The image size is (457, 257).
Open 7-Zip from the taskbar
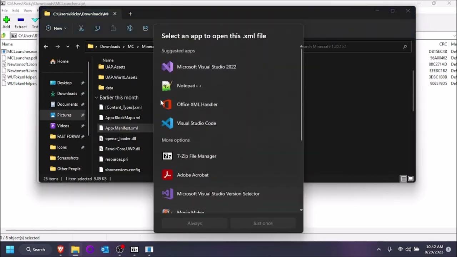(x=134, y=250)
